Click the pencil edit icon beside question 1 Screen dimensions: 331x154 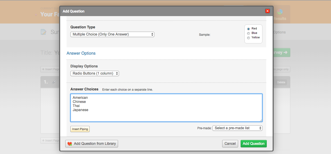tap(54, 82)
